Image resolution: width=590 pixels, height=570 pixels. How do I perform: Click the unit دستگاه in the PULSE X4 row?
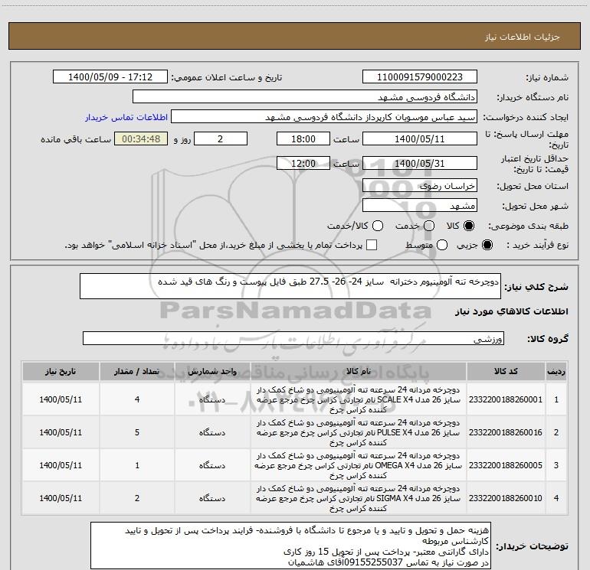coord(212,432)
